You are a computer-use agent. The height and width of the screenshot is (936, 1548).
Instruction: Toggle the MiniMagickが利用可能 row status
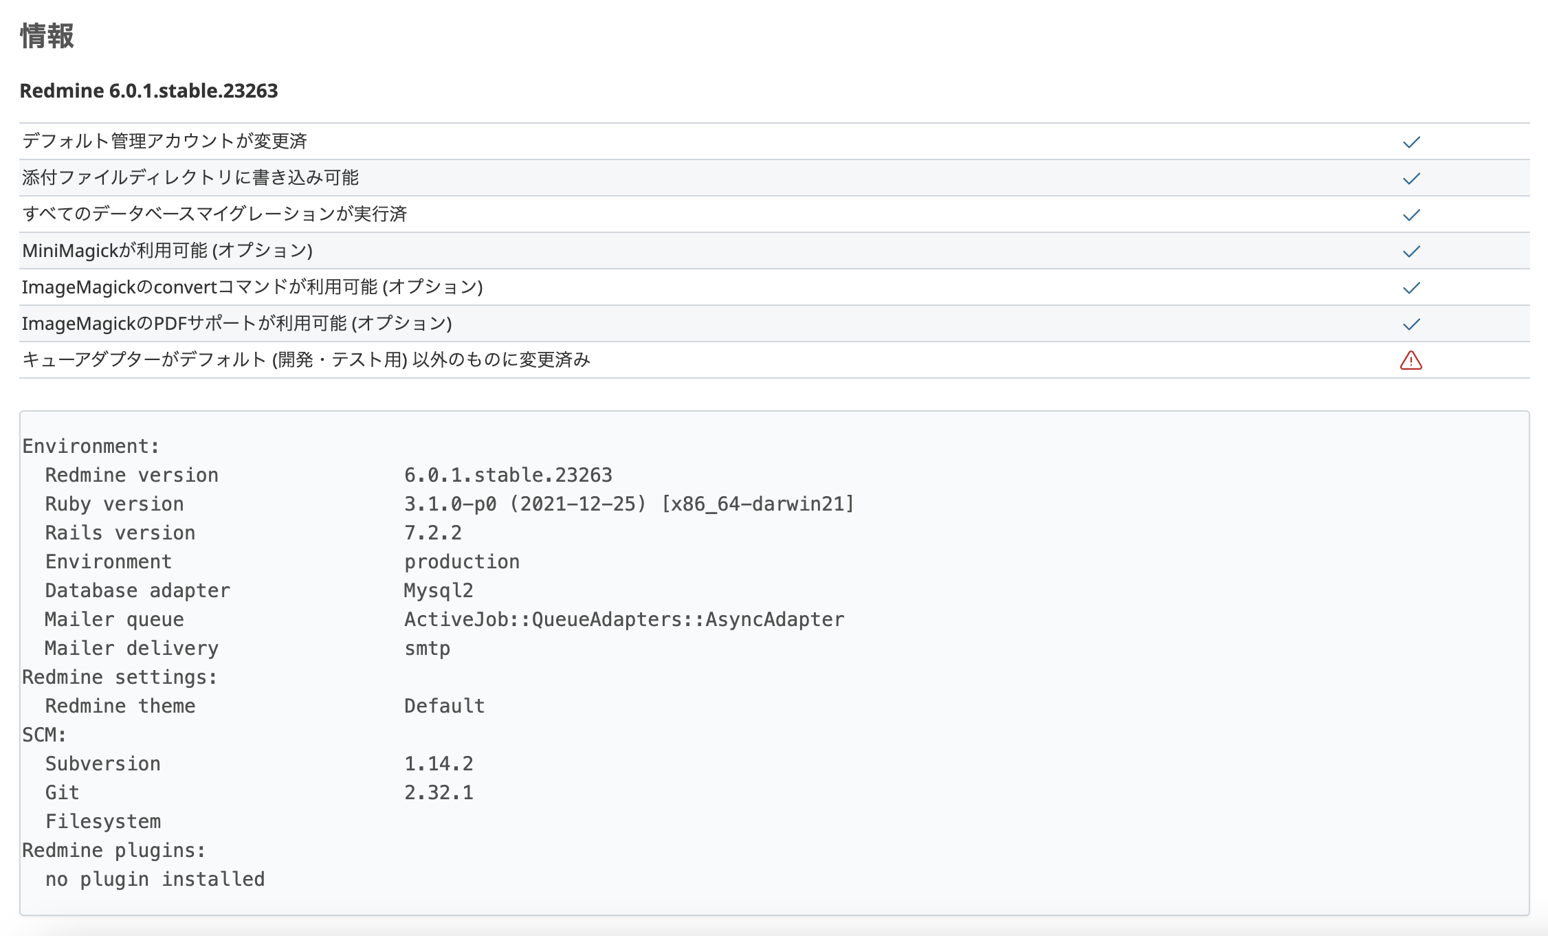168,252
